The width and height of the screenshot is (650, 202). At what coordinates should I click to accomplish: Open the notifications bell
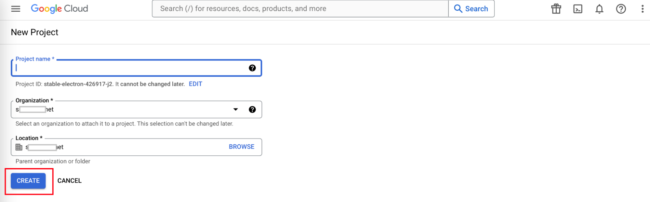coord(599,9)
